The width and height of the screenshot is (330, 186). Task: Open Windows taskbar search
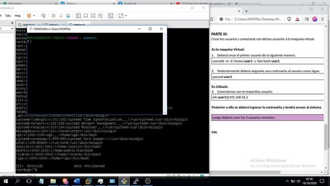click(18, 181)
